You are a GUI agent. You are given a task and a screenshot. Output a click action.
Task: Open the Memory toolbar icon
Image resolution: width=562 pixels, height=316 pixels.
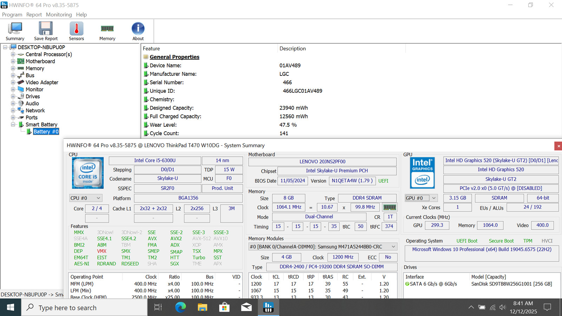pyautogui.click(x=107, y=31)
